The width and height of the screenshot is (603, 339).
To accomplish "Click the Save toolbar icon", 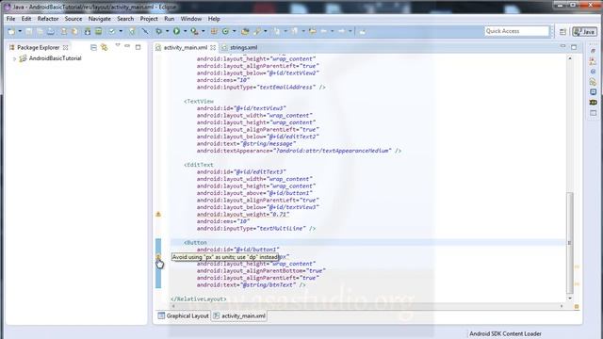I will click(29, 31).
